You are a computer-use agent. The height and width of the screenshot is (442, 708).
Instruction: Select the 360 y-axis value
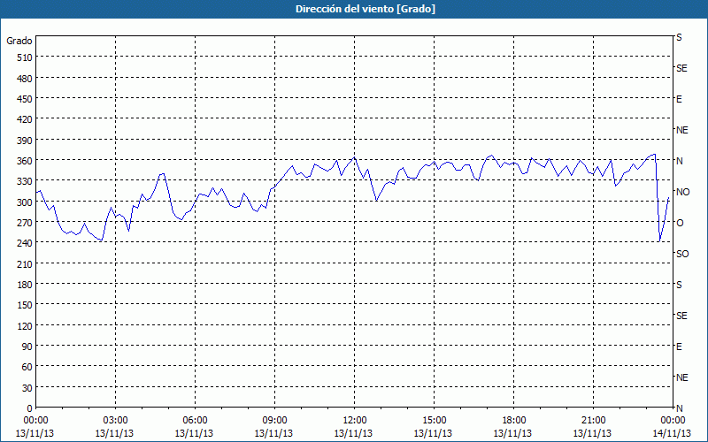25,161
